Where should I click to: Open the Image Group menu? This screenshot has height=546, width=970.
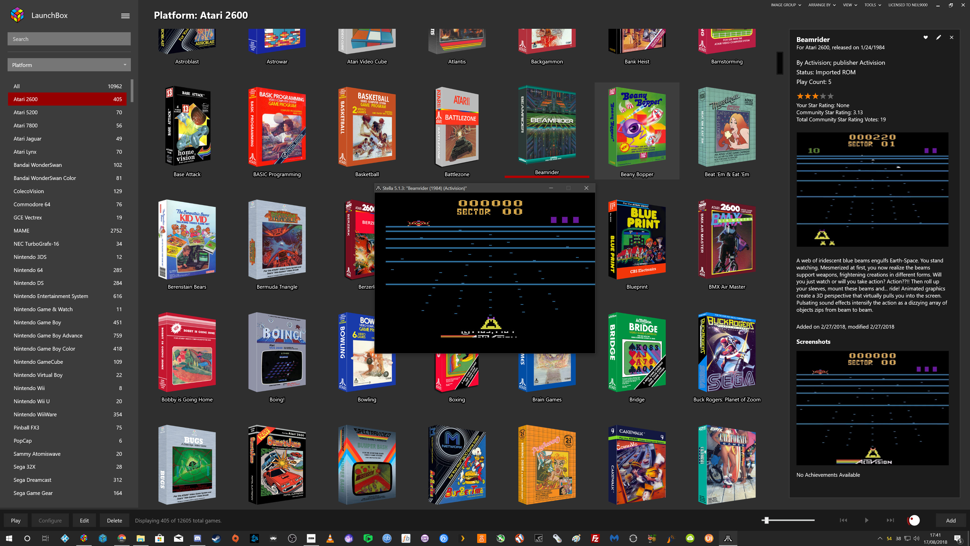click(786, 5)
